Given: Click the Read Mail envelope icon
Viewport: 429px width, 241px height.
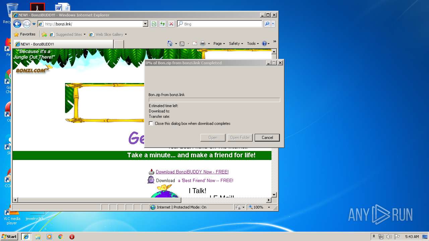Looking at the screenshot, I should [194, 44].
